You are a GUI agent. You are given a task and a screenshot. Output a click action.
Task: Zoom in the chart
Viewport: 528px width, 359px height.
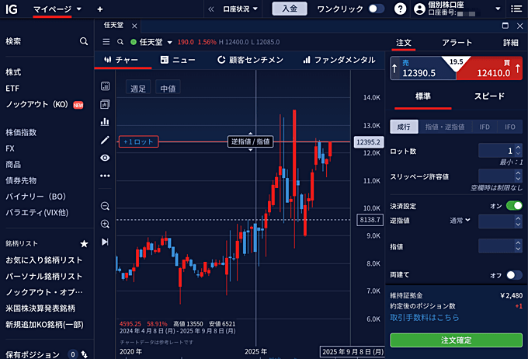105,224
